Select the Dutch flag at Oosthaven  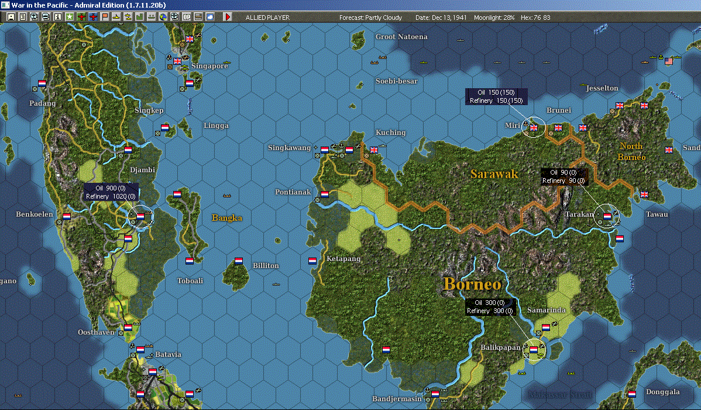click(128, 328)
